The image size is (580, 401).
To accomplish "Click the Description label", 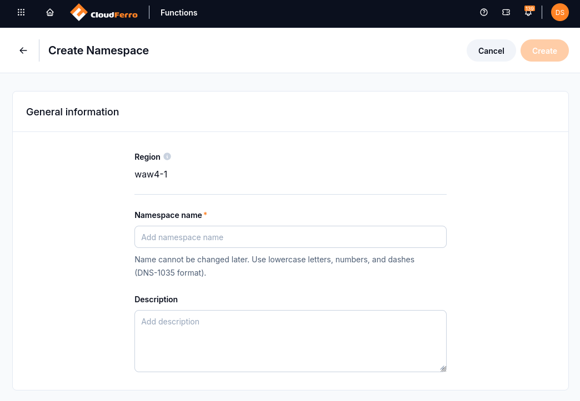I will point(156,300).
